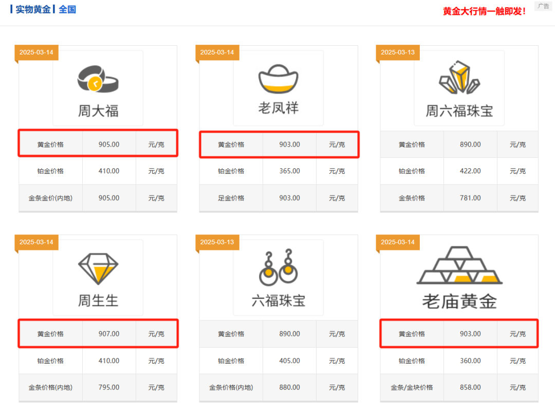Select 老庙黄金 金条/金块价格 858.00 value
The image size is (555, 413).
point(470,387)
